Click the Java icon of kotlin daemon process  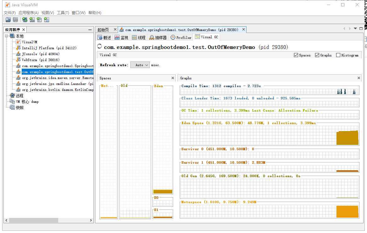(x=18, y=90)
